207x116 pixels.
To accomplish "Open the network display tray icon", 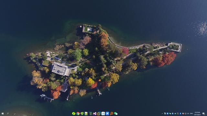I will coord(186,113).
